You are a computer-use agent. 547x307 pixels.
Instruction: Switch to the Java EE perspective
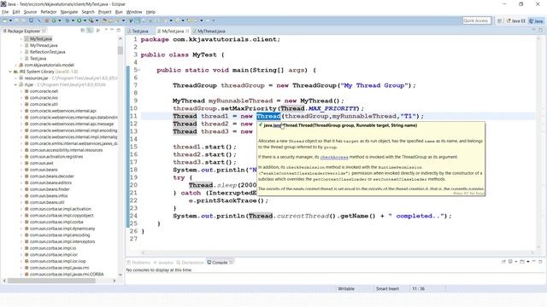click(515, 20)
